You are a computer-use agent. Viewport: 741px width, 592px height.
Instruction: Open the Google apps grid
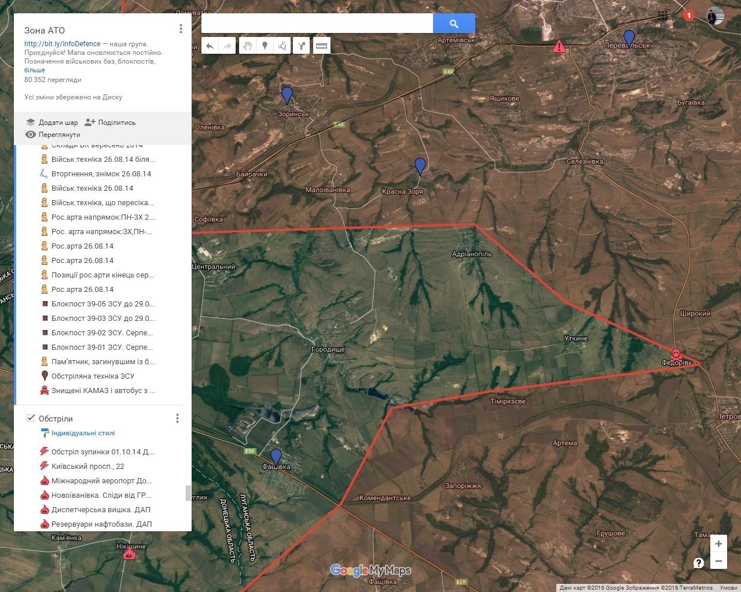point(663,16)
